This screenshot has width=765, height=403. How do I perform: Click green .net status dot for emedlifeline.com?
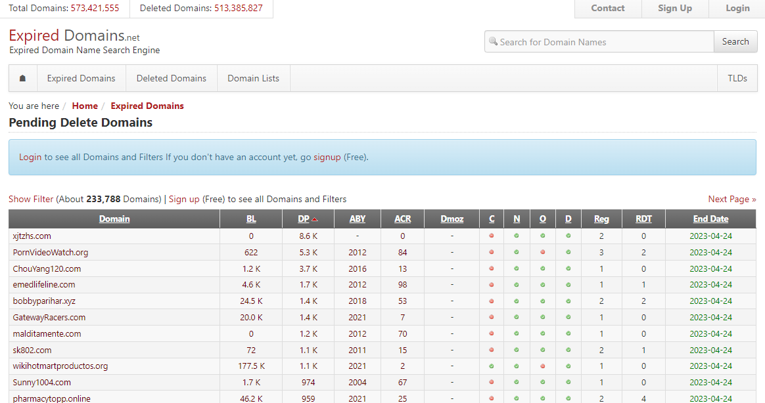point(517,285)
